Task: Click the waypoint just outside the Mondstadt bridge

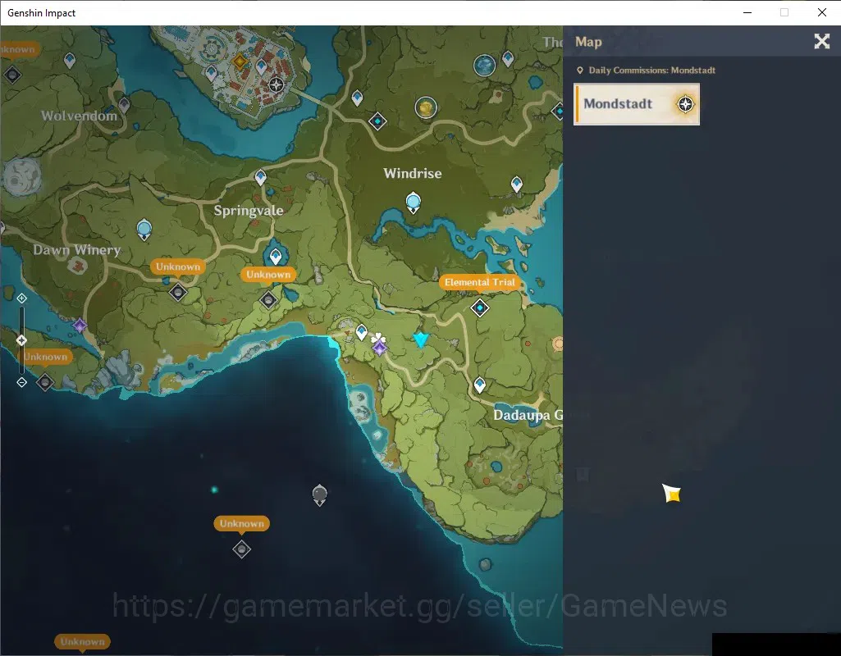Action: [x=357, y=98]
